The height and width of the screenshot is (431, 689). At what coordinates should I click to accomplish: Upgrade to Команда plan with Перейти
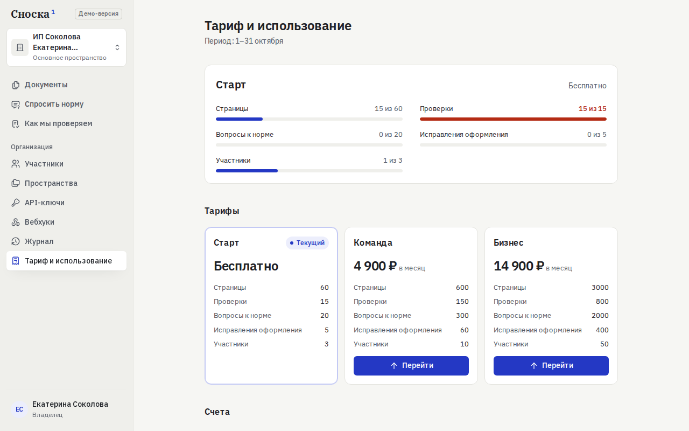(411, 366)
